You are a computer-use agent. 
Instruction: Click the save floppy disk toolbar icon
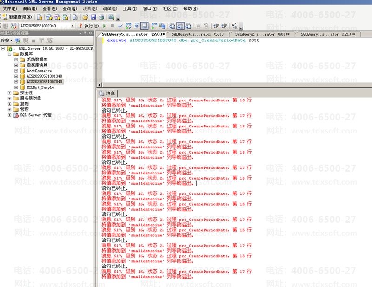93,17
